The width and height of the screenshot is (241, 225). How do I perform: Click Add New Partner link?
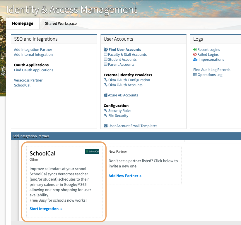pos(125,176)
